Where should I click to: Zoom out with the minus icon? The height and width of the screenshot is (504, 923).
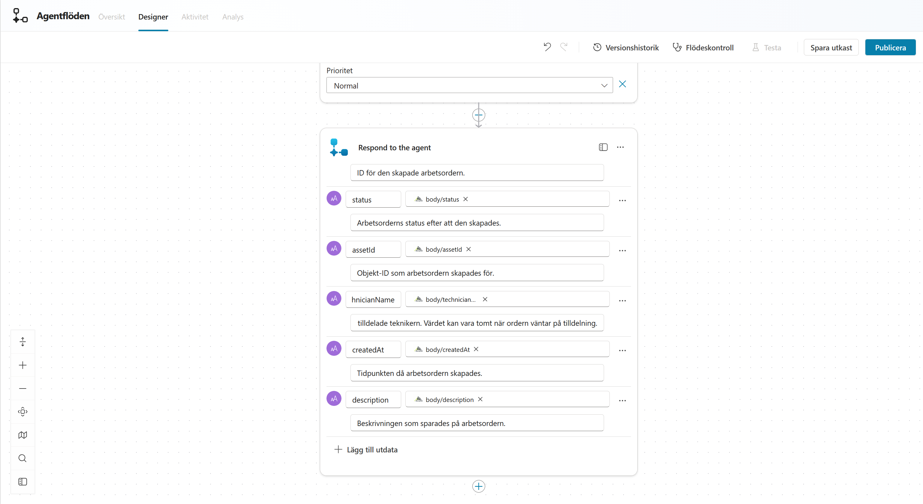tap(23, 388)
